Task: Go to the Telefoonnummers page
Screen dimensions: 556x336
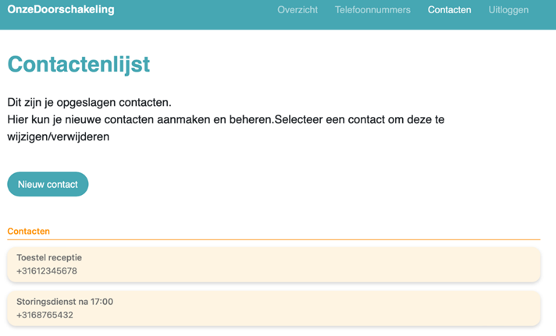Action: coord(372,10)
